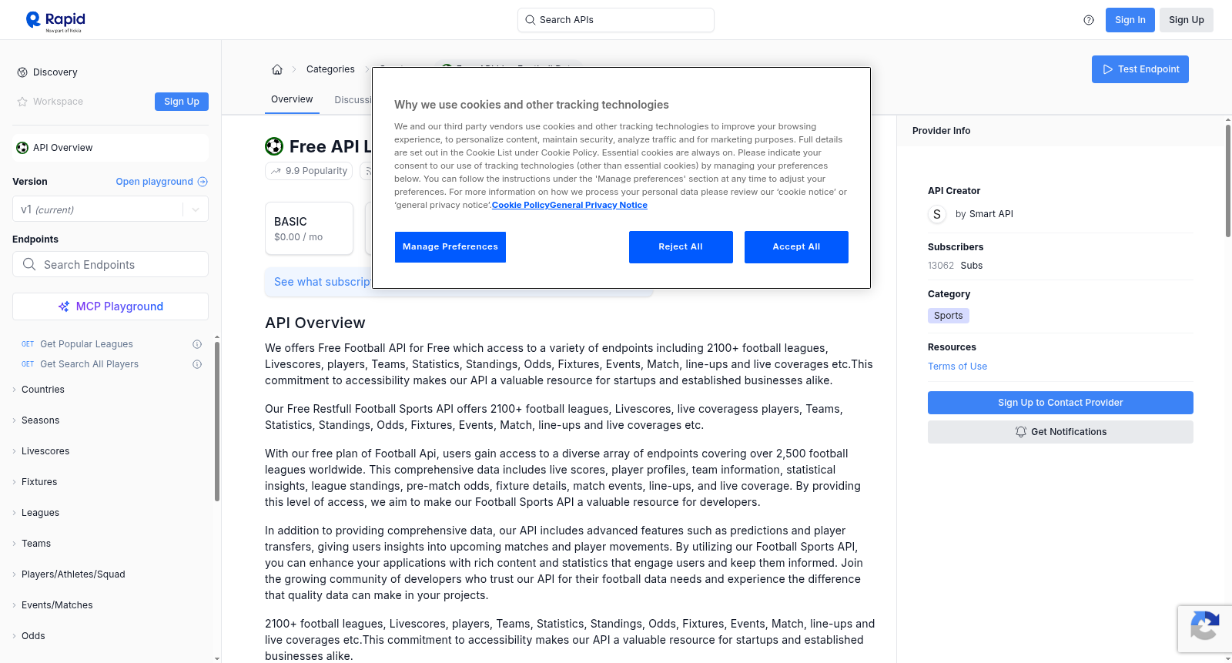Open the Terms of Use link
The width and height of the screenshot is (1232, 663).
[957, 367]
